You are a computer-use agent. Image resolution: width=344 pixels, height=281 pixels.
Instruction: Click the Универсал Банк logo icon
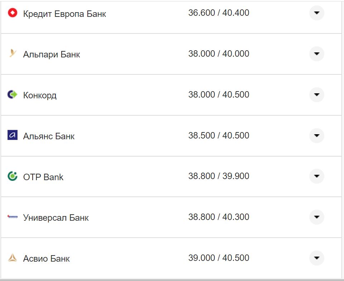tap(13, 217)
